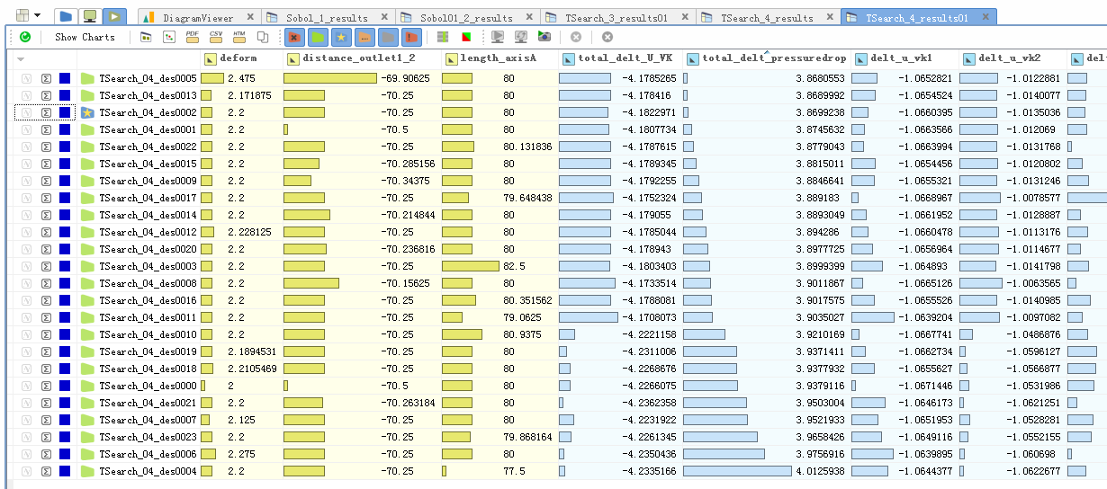
Task: Select design row TSearch_04_des0023
Action: [x=148, y=437]
